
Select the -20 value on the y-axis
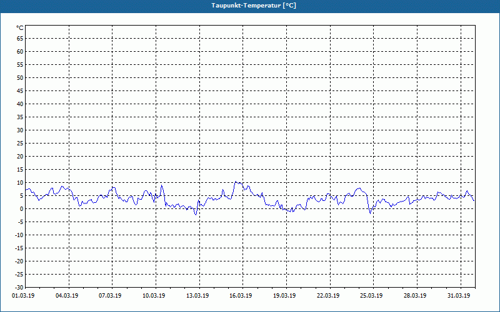tap(19, 261)
